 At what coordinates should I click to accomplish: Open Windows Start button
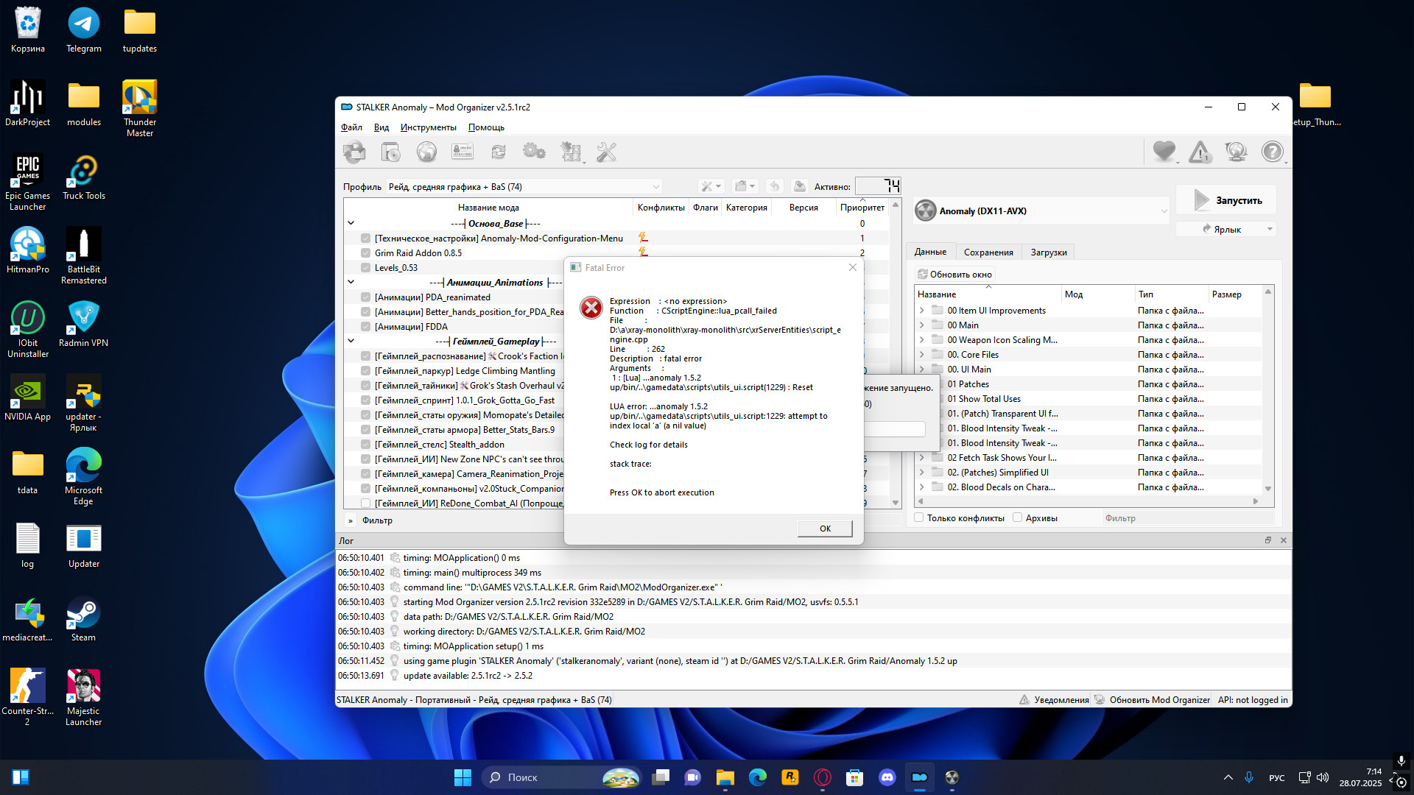[462, 777]
